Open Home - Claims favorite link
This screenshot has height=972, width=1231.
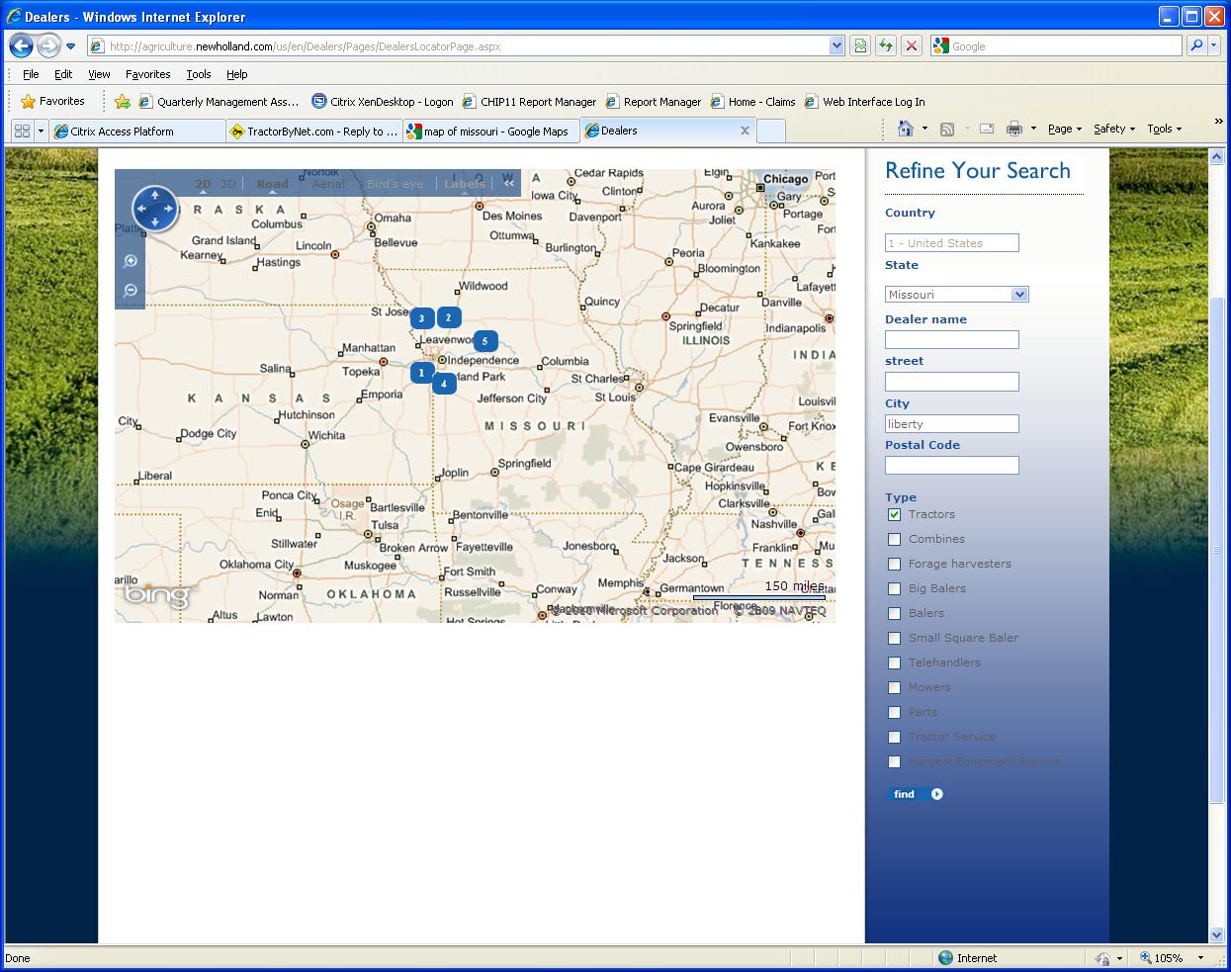pyautogui.click(x=752, y=101)
